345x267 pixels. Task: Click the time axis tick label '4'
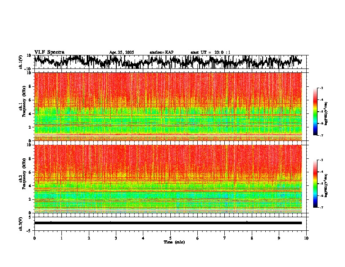pos(143,238)
